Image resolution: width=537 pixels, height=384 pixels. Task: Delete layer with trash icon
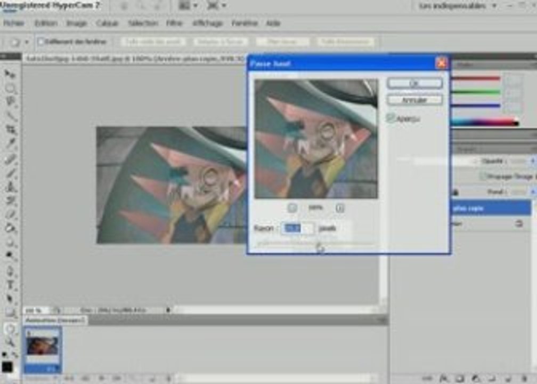pos(524,378)
